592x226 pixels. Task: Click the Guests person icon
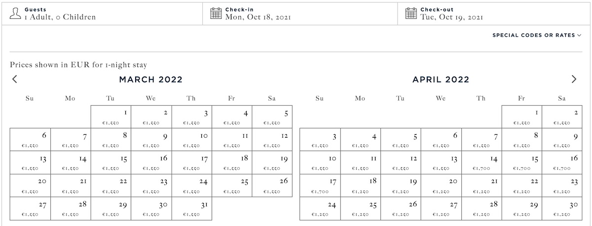coord(15,13)
